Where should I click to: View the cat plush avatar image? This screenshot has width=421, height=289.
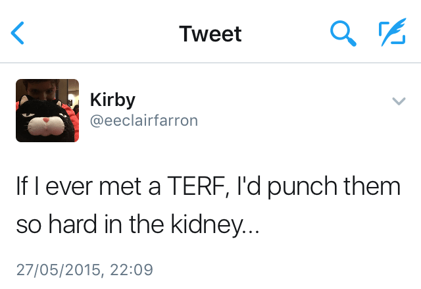pos(47,111)
